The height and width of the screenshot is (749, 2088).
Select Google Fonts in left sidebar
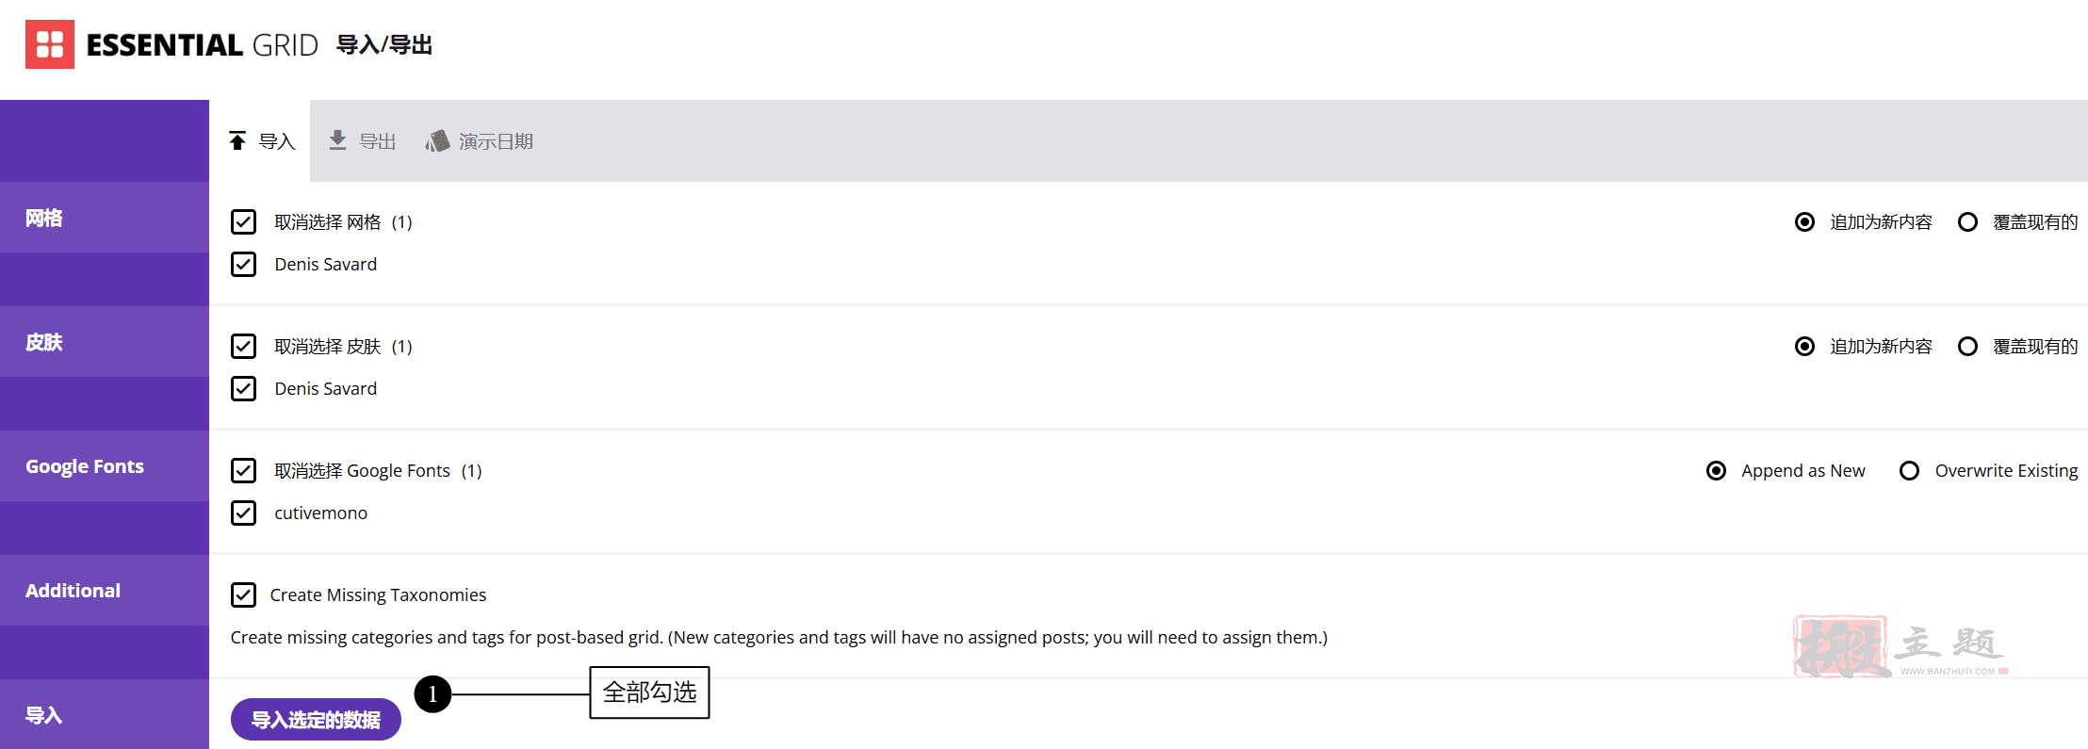tap(105, 466)
